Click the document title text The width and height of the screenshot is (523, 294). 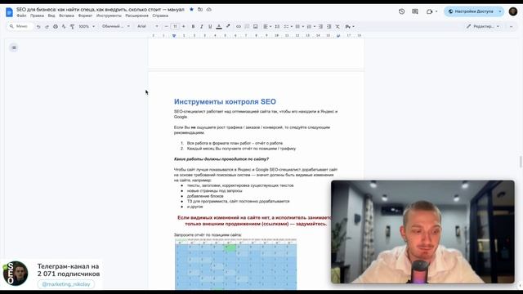coord(101,9)
